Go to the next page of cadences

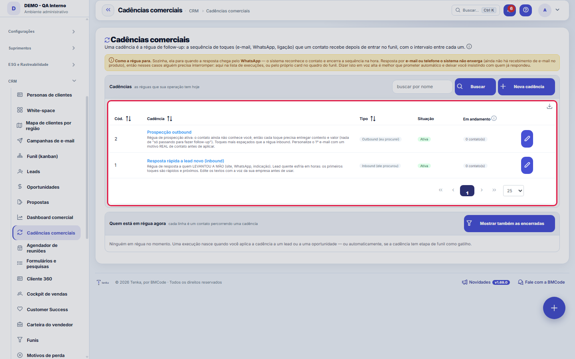(x=482, y=190)
